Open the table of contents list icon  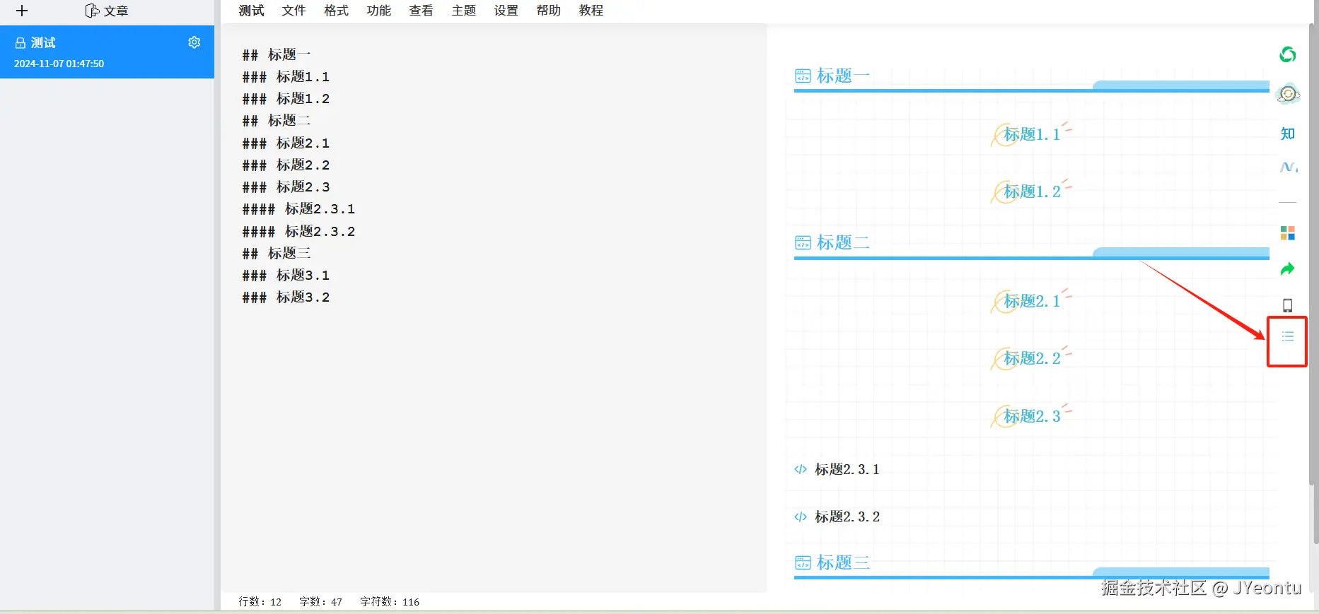(x=1287, y=337)
